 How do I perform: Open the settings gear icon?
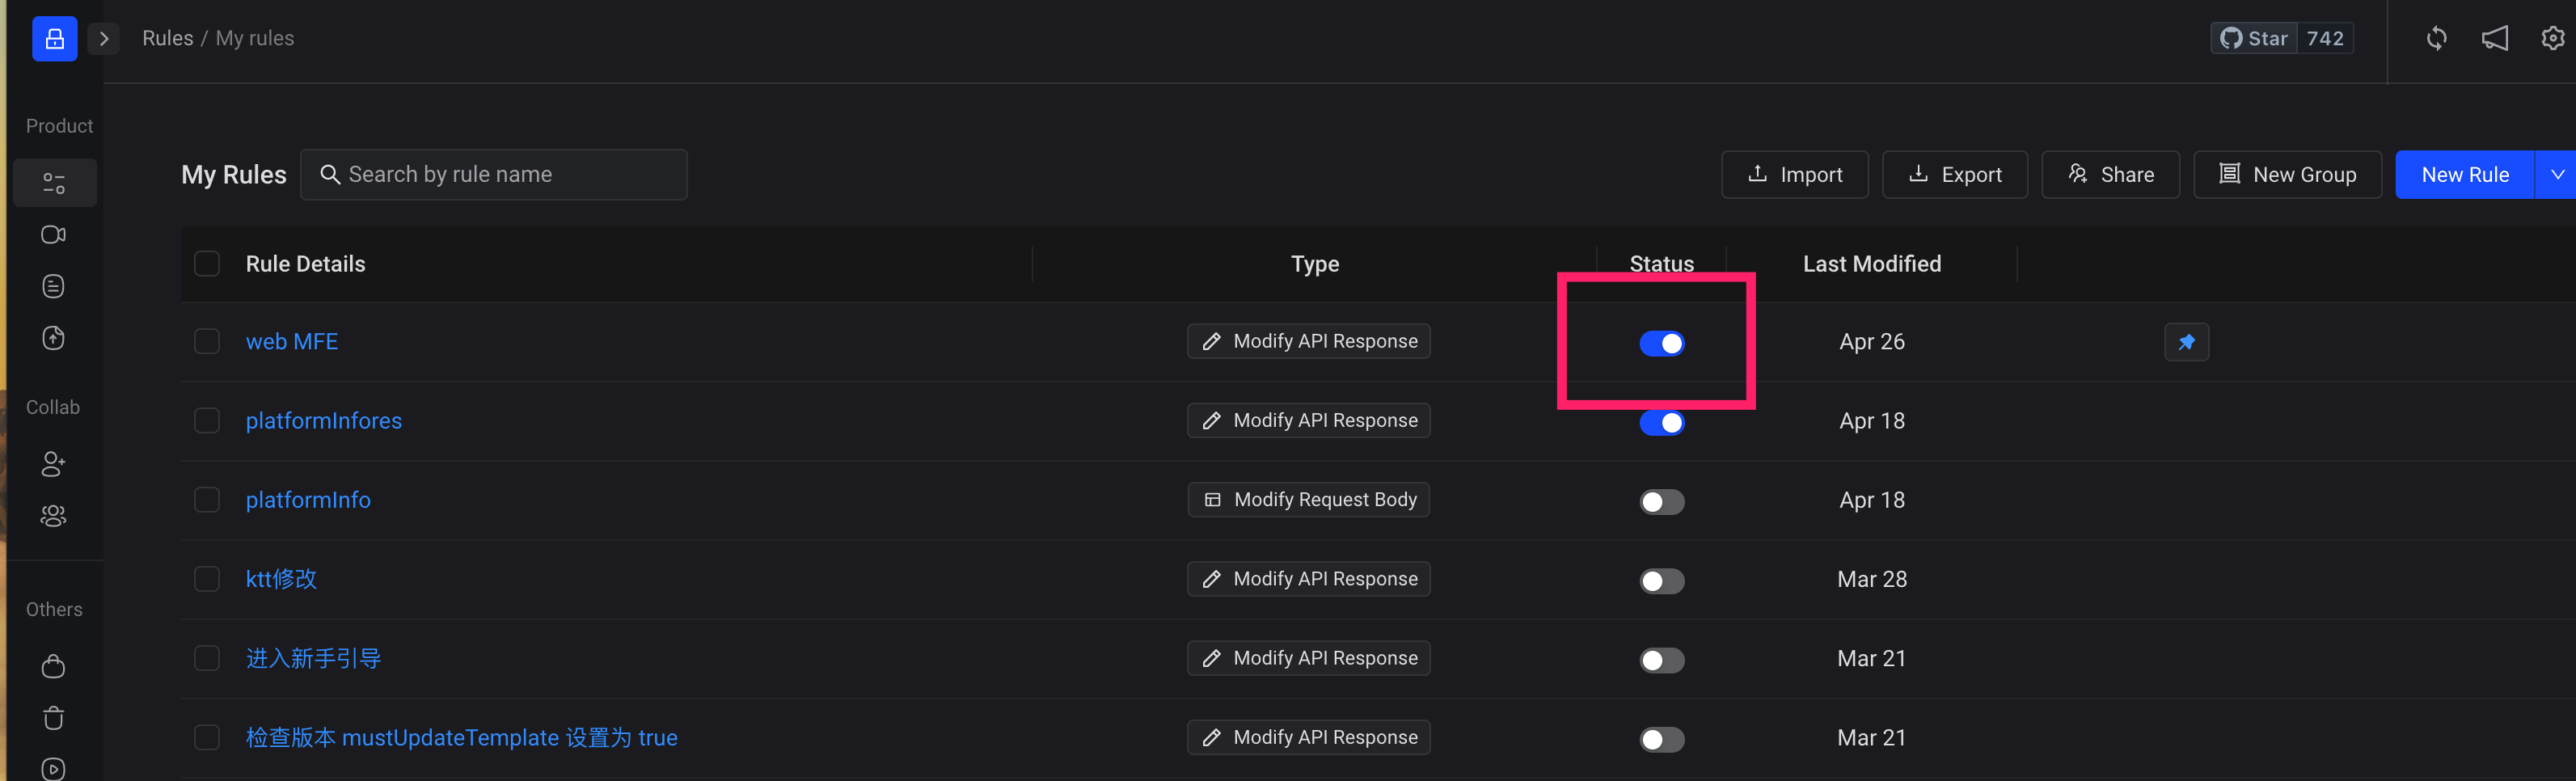[2552, 38]
